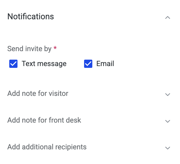
Task: Click the 'Text message' checkbox label
Action: (44, 64)
